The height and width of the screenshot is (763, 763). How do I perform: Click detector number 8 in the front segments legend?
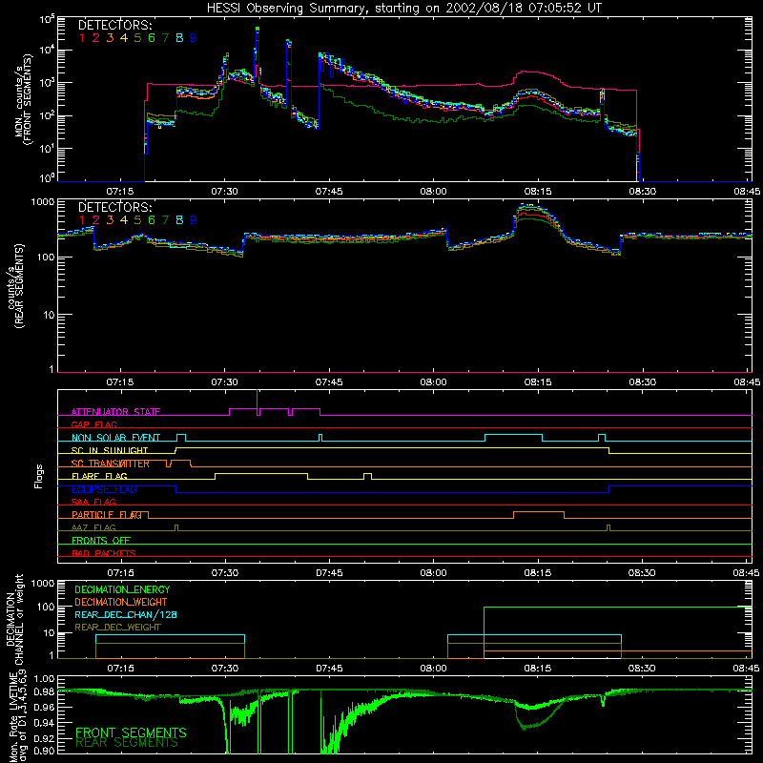pyautogui.click(x=179, y=37)
